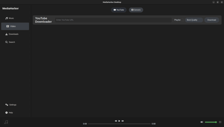
Task: Focus the Enter YouTube URL field
Action: tap(113, 20)
